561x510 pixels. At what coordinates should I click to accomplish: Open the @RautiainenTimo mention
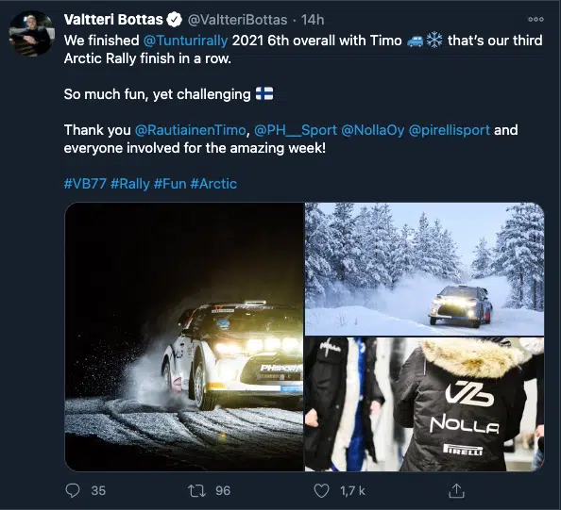point(191,130)
